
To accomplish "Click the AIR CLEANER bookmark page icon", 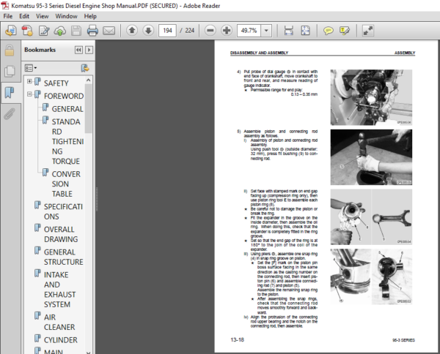I will tap(37, 315).
